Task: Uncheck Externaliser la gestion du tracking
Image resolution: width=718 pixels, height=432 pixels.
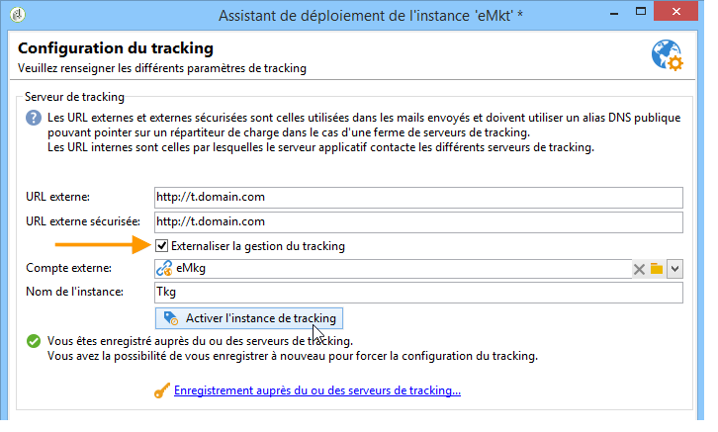Action: (x=161, y=246)
